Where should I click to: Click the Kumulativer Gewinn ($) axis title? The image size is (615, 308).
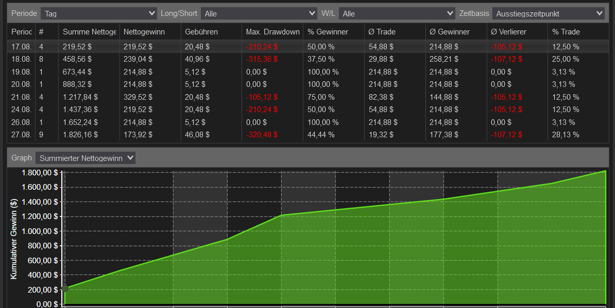point(14,239)
